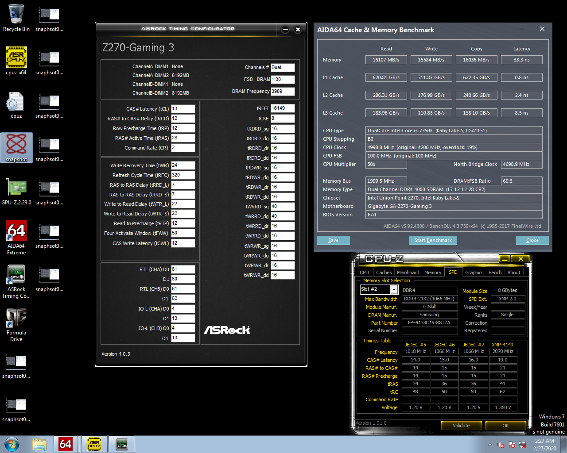Click the Command Rate (CR) field
The image size is (567, 453).
pos(183,148)
